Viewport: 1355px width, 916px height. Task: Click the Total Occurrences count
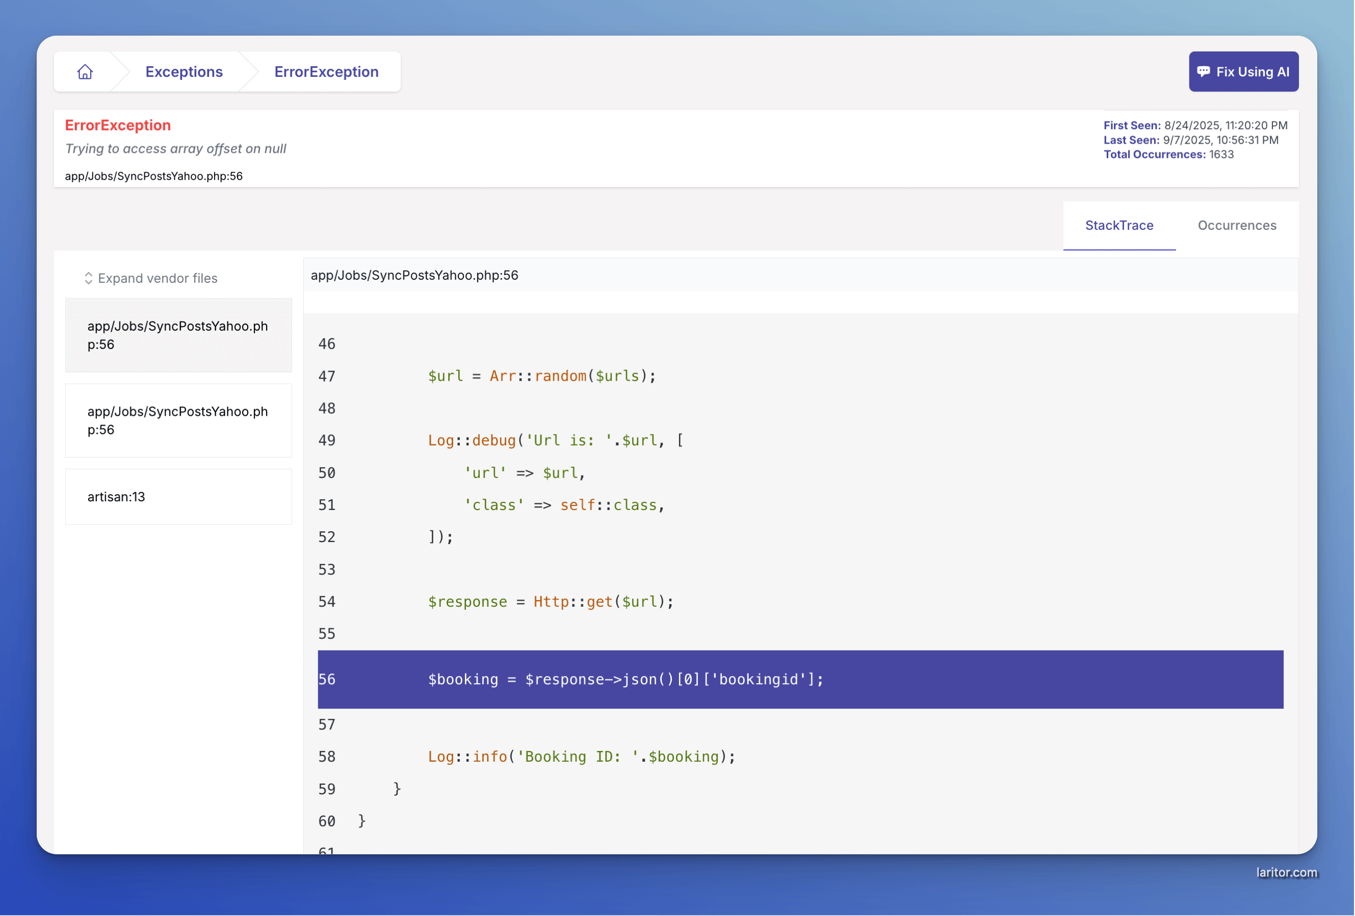coord(1221,154)
